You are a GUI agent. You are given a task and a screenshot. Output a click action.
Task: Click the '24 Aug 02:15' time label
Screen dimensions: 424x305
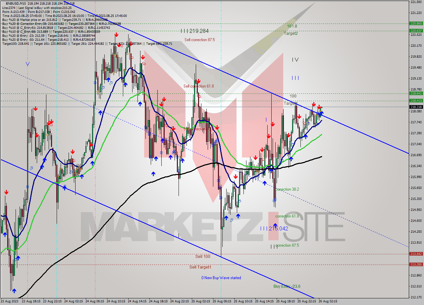pyautogui.click(x=74, y=301)
